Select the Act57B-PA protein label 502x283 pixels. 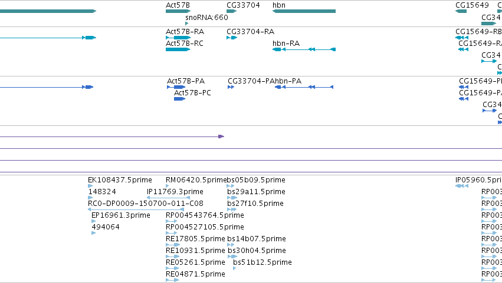pos(186,81)
